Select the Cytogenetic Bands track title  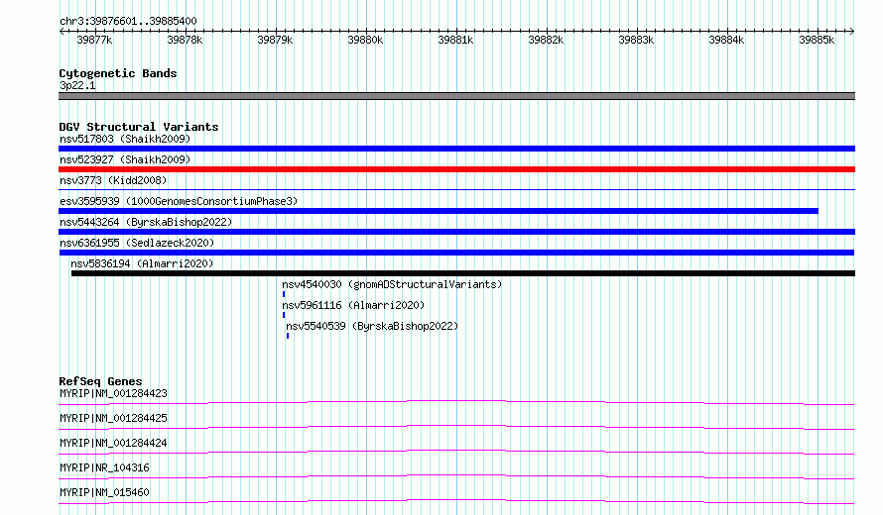(118, 73)
